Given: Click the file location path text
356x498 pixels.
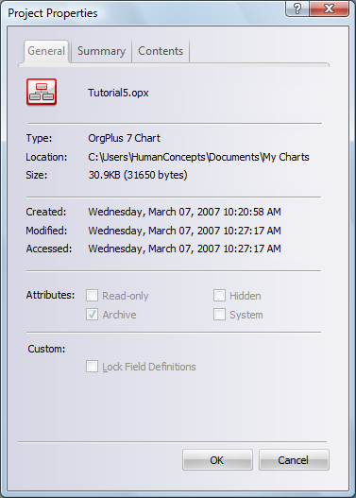Looking at the screenshot, I should (x=198, y=157).
